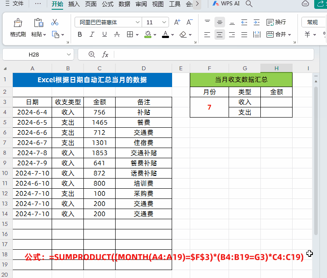Click the Insert Function fx icon
327x278 pixels.
[x=105, y=54]
